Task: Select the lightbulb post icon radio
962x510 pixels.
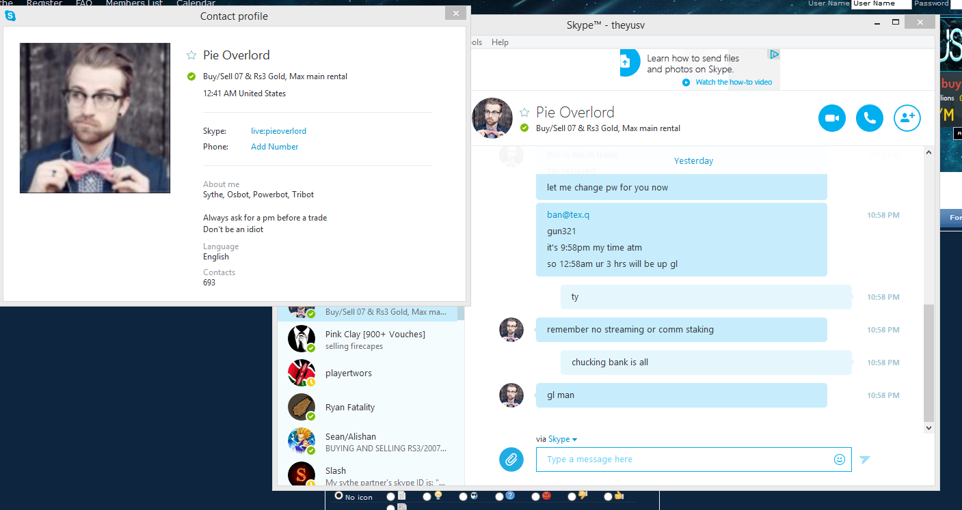Action: pyautogui.click(x=427, y=496)
